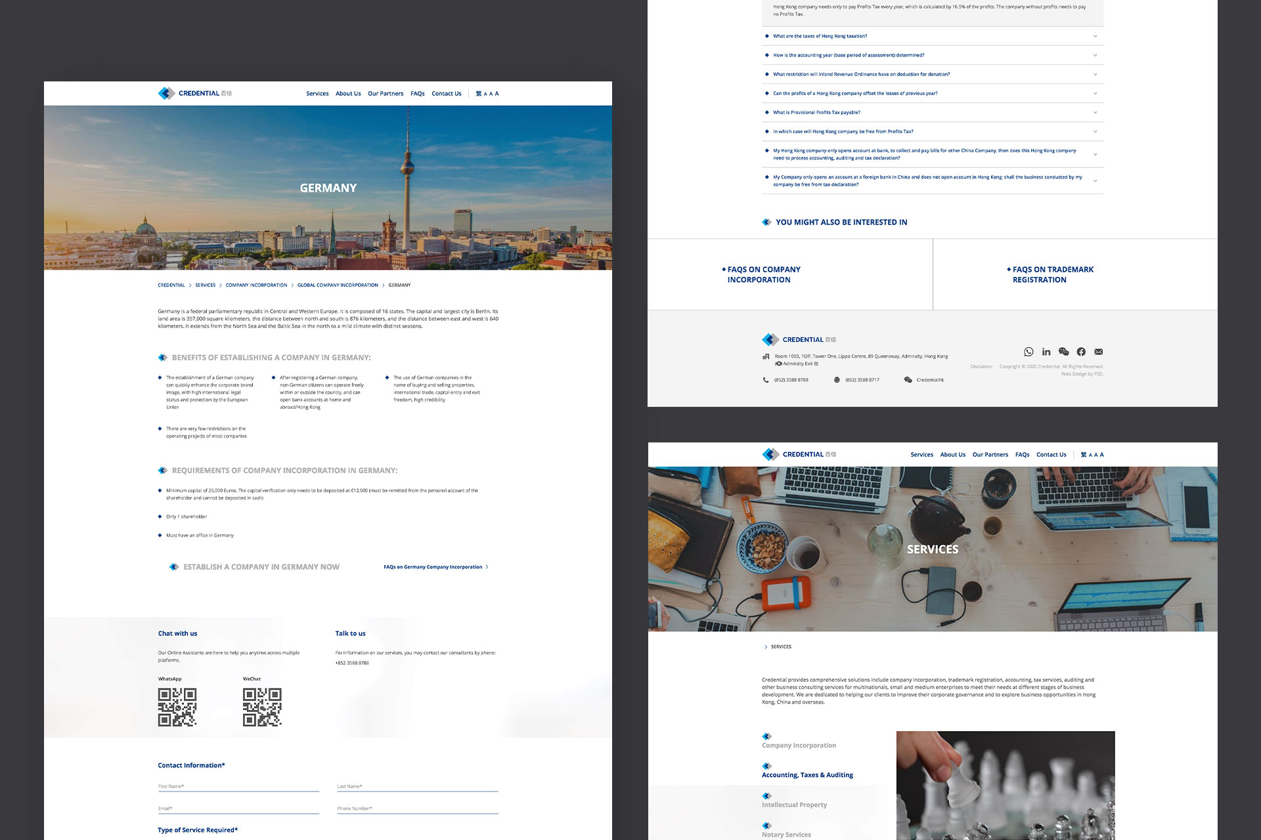Expand the Inland Revenue donation deduction FAQ
Screen dimensions: 1261x840
click(x=932, y=73)
